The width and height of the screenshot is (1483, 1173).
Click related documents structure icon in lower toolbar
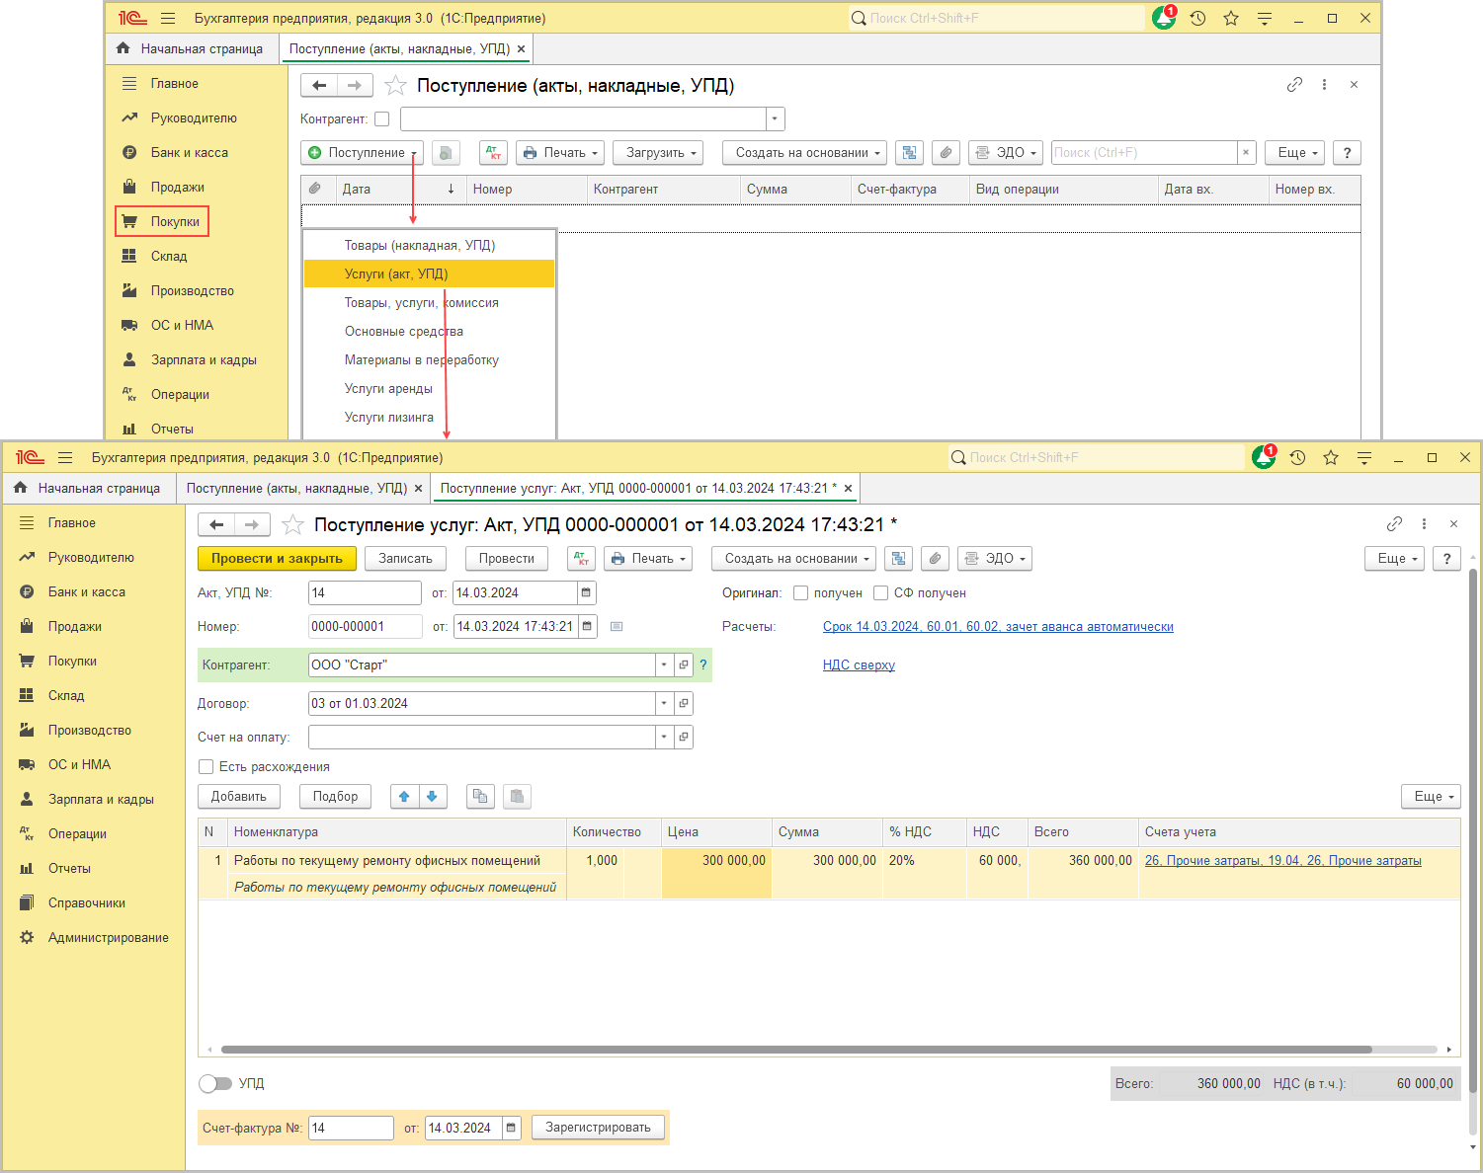[x=898, y=559]
